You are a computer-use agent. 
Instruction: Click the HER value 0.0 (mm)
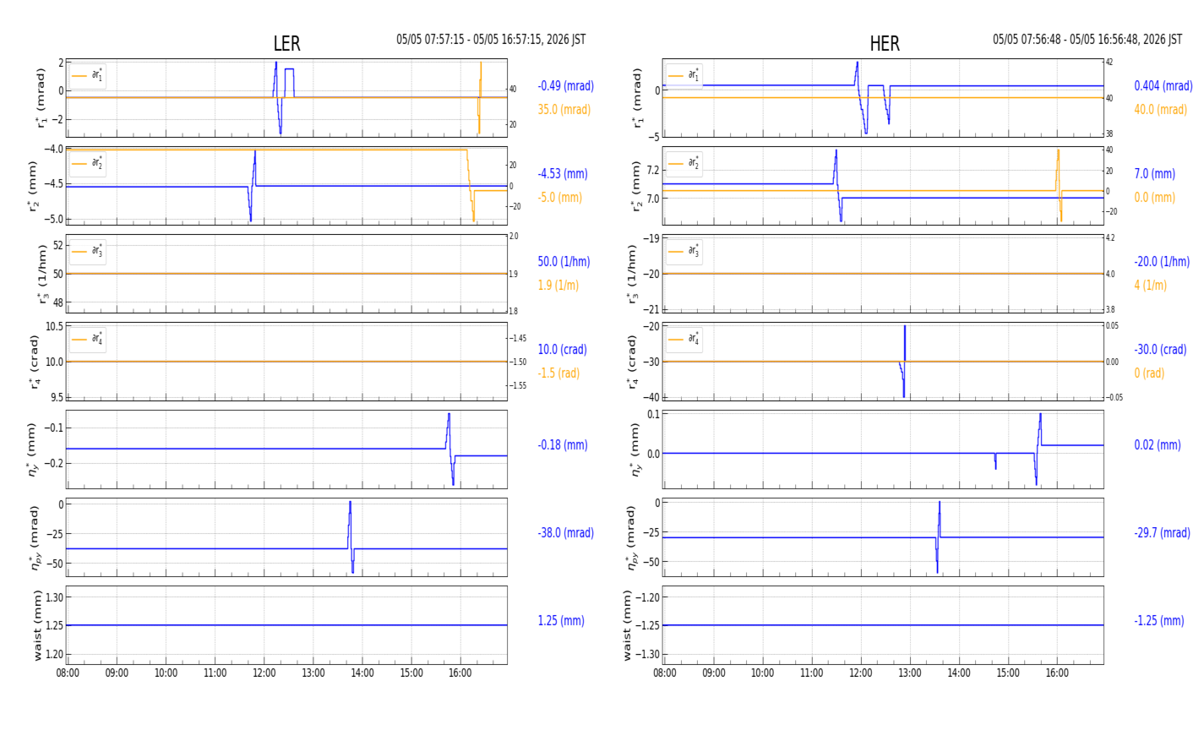tap(1154, 197)
